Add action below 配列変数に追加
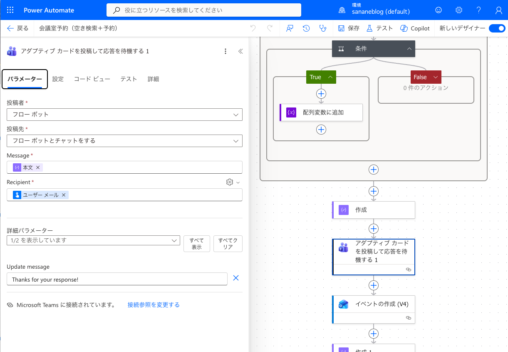The image size is (508, 352). [321, 130]
